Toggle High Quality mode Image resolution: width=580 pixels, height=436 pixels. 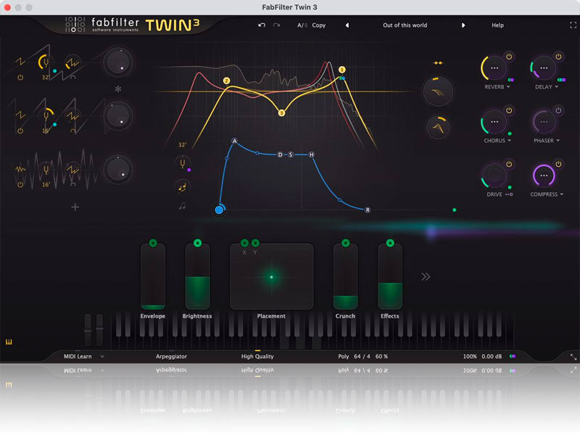[x=257, y=356]
